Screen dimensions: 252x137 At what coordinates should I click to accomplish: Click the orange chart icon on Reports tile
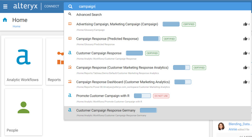tap(60, 58)
